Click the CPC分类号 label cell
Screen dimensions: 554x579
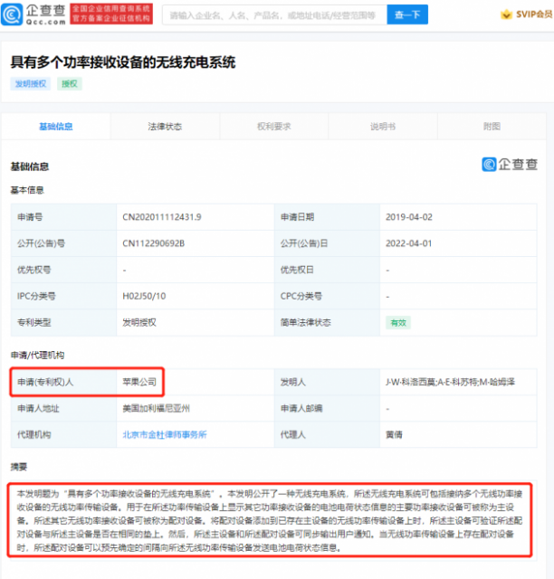click(327, 296)
